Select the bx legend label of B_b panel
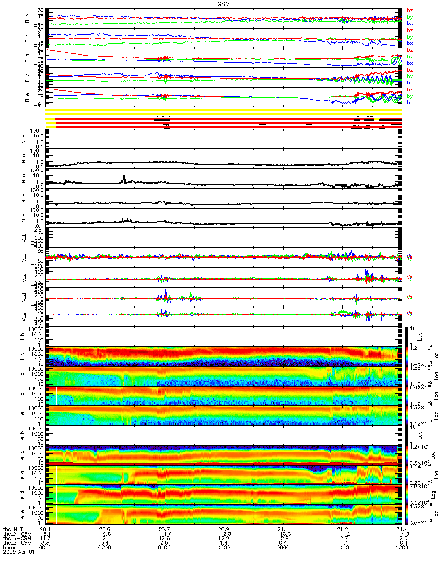 coord(410,23)
